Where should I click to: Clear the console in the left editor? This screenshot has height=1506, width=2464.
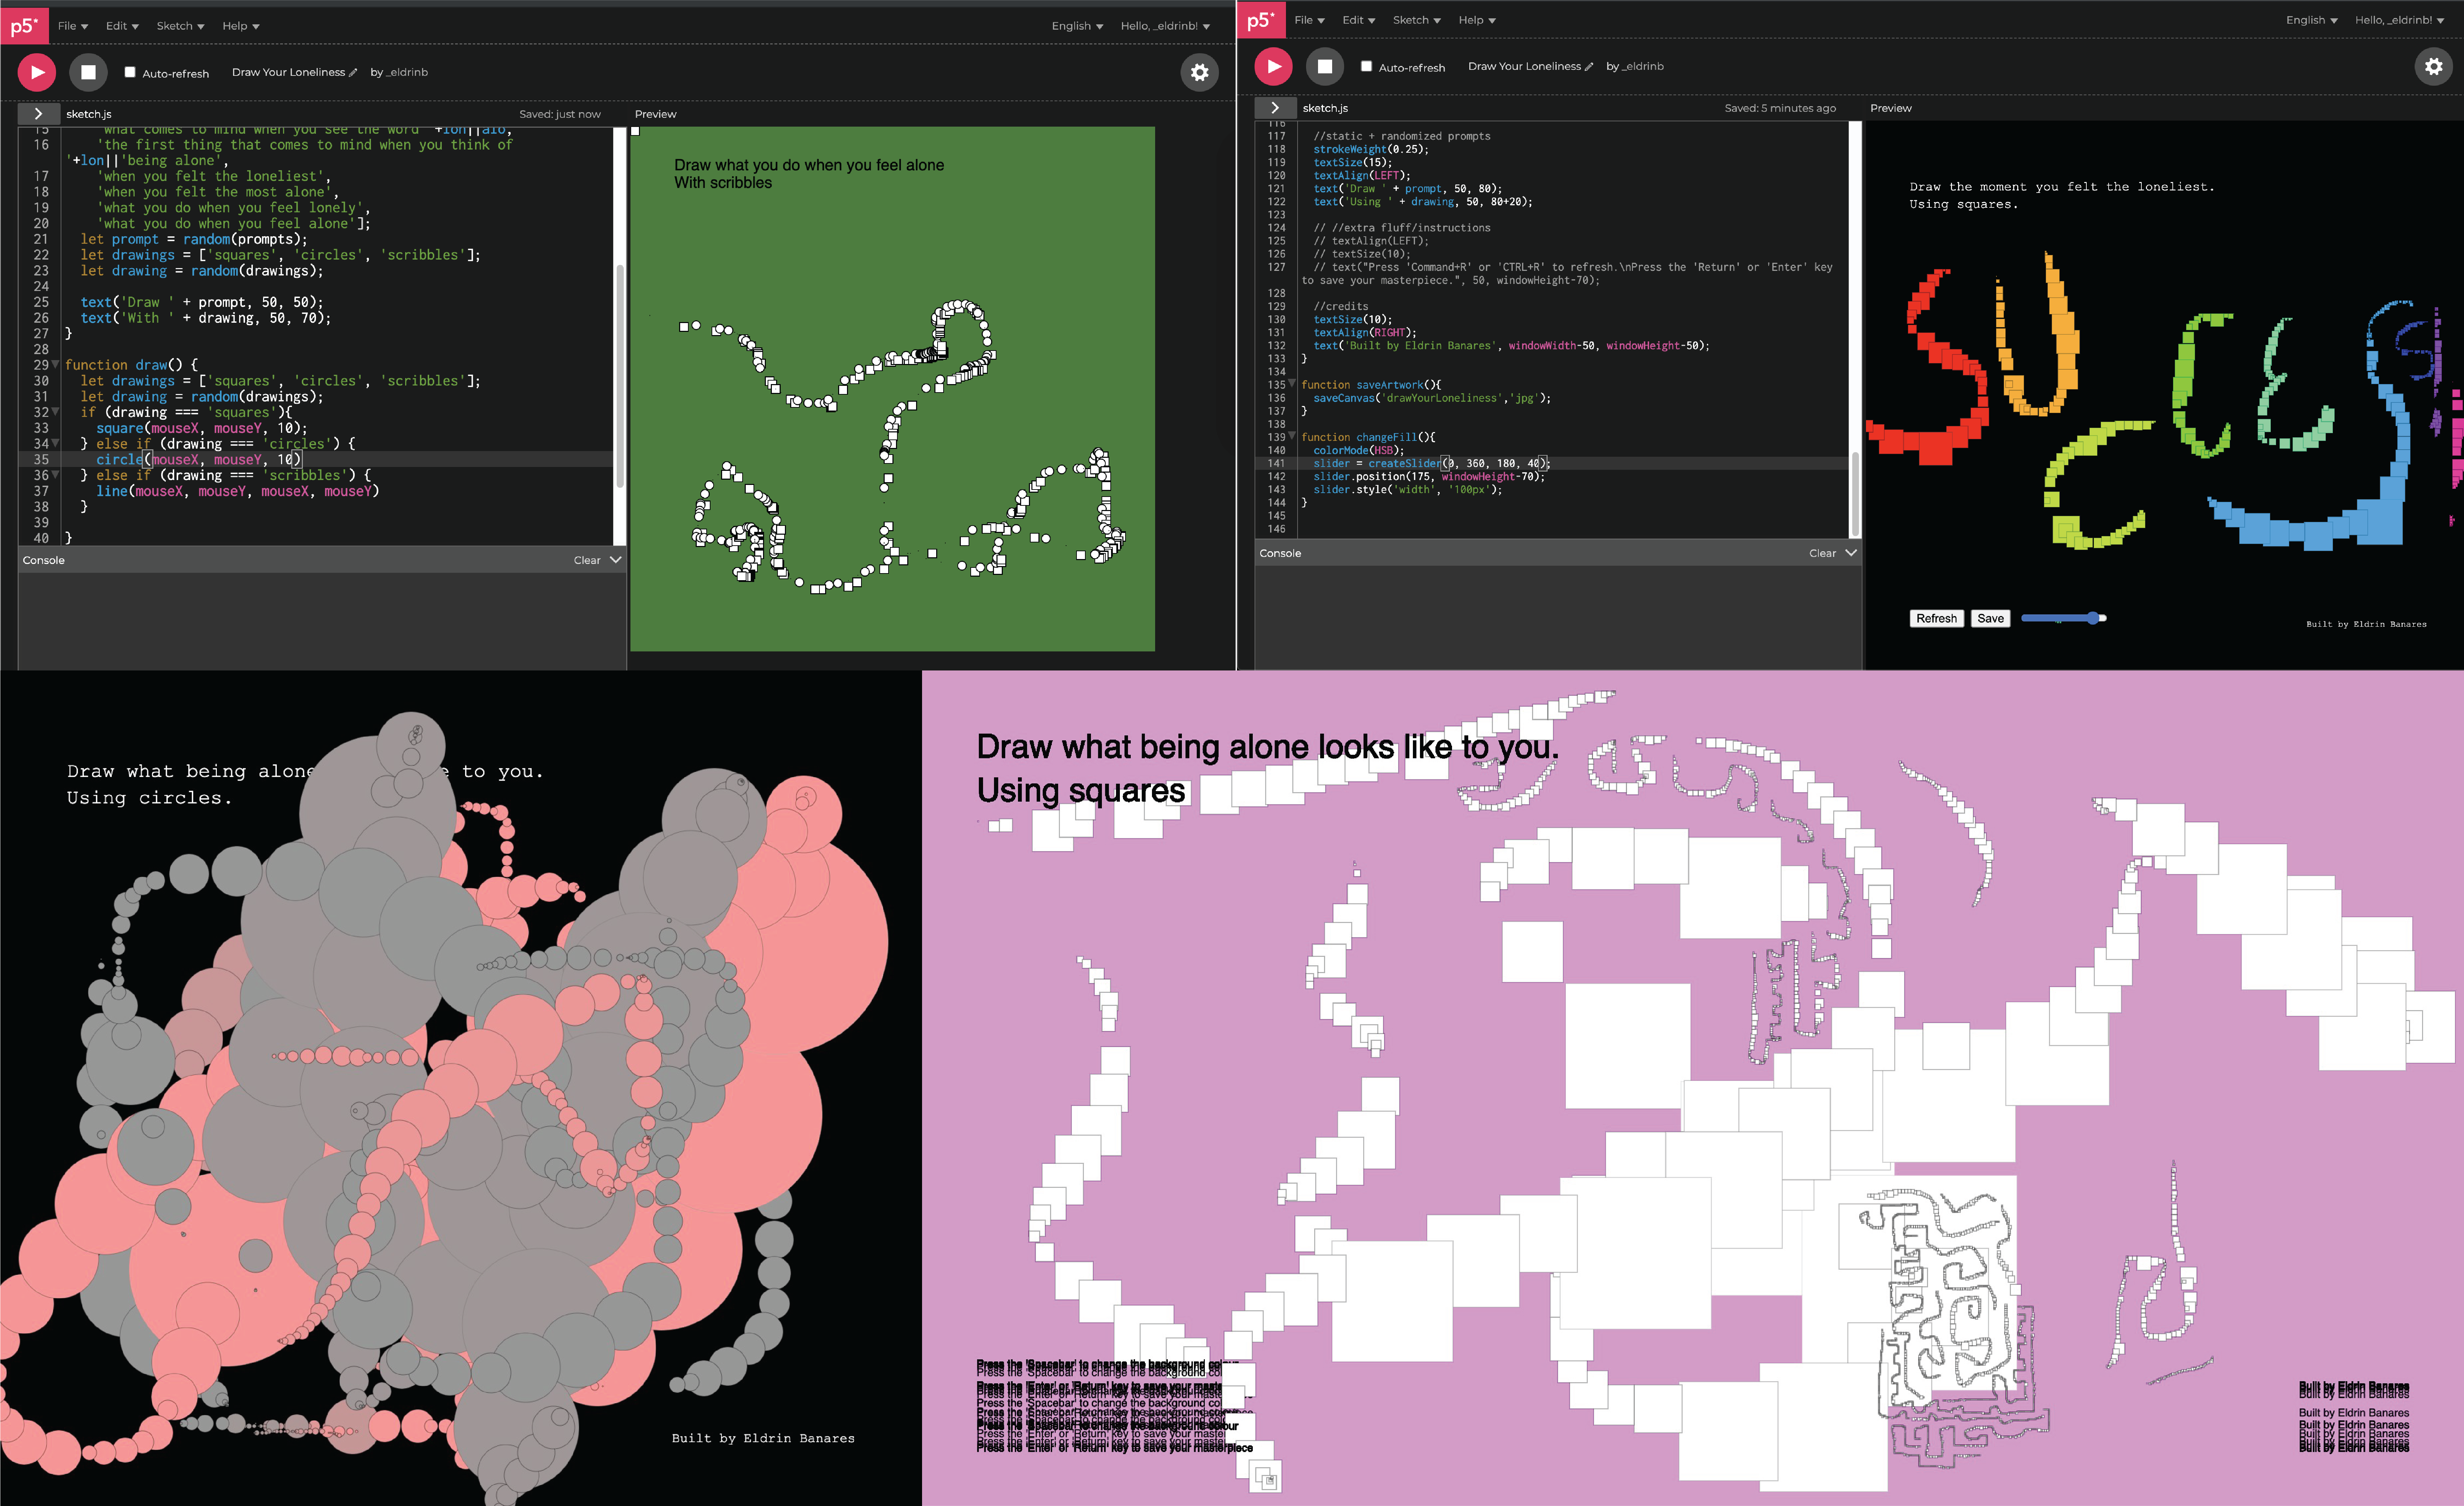click(x=587, y=560)
